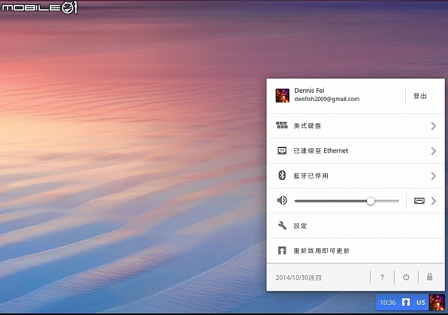
Task: Click the audio output device icon
Action: (419, 201)
